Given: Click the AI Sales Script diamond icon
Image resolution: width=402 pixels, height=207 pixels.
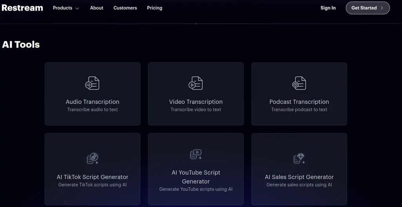Looking at the screenshot, I should (299, 158).
